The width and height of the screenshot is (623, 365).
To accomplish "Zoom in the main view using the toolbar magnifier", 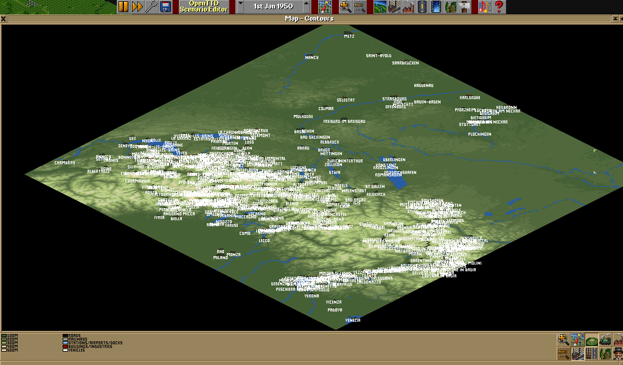I will [x=346, y=7].
